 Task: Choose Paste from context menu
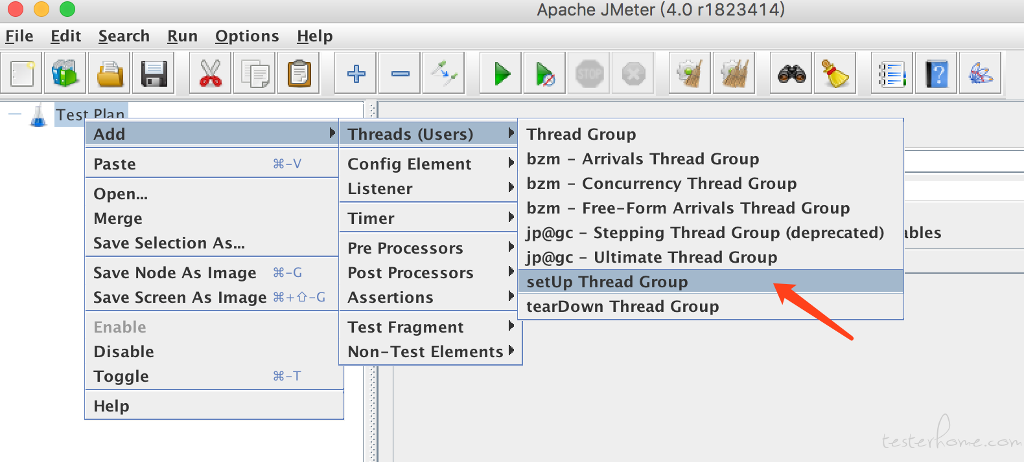pyautogui.click(x=212, y=164)
